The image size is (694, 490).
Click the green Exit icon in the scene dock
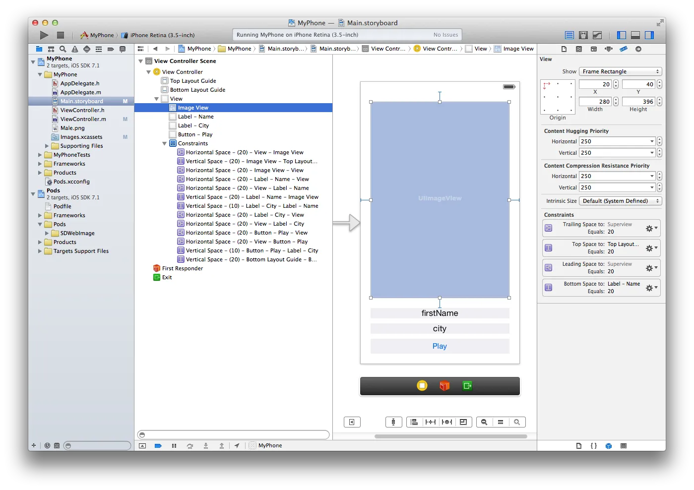pos(467,386)
